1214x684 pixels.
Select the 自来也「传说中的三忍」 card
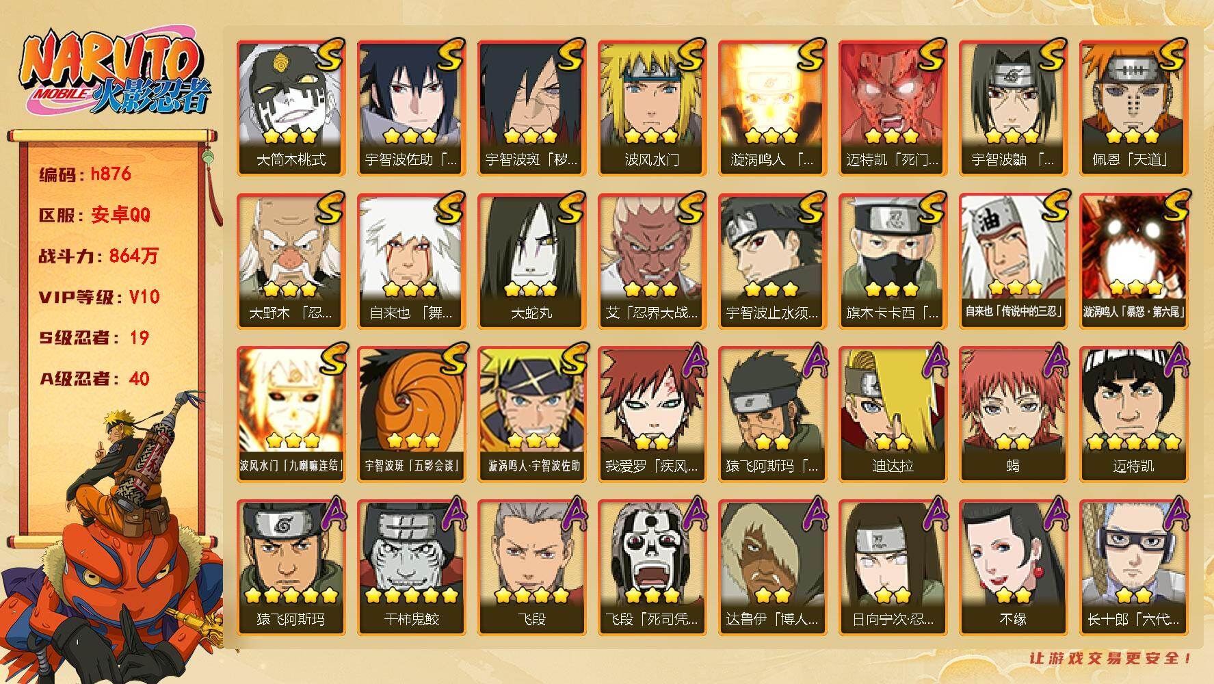[1013, 261]
